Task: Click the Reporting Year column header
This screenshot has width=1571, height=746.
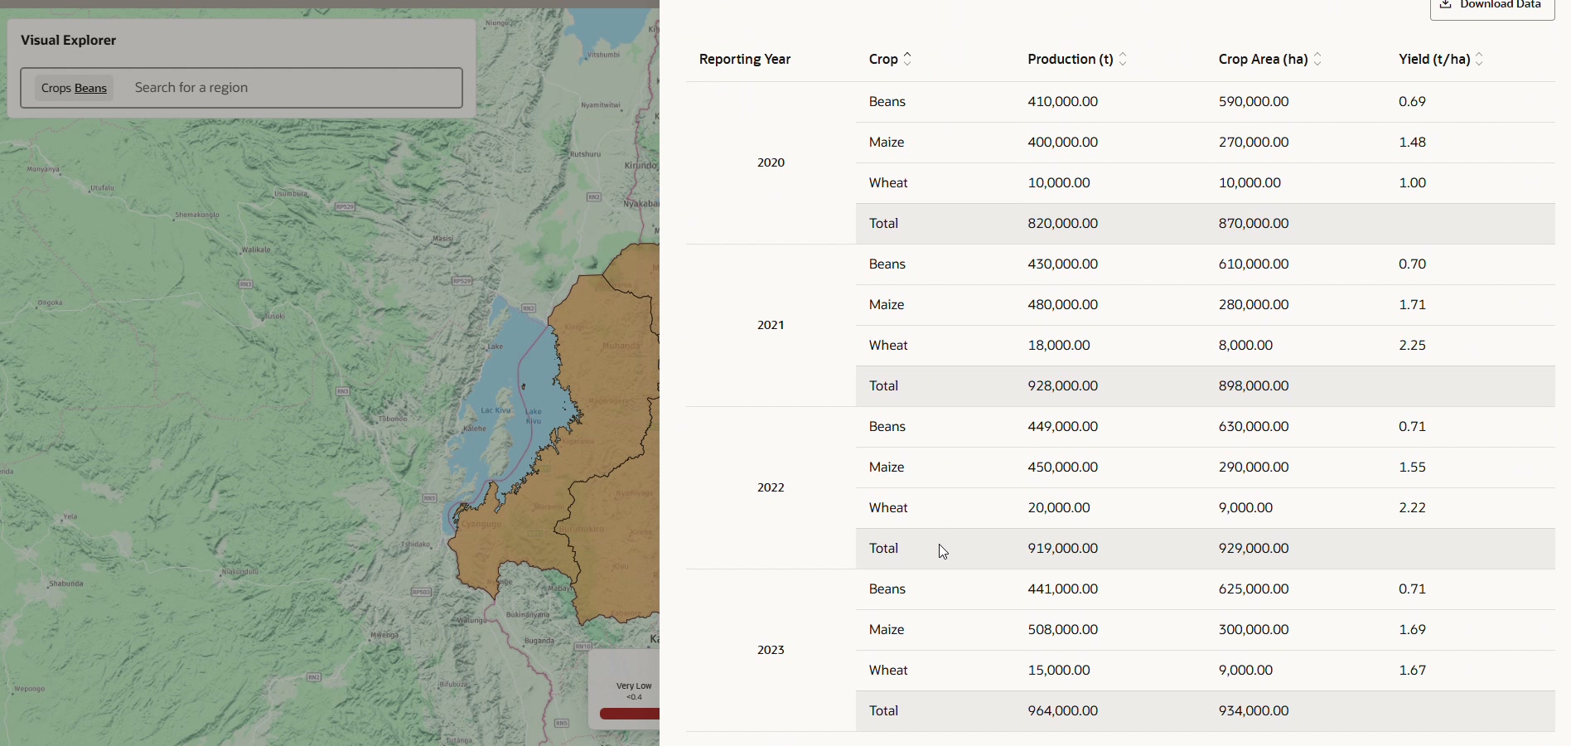Action: tap(745, 59)
